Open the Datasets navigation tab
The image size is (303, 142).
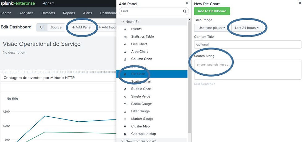(x=48, y=13)
